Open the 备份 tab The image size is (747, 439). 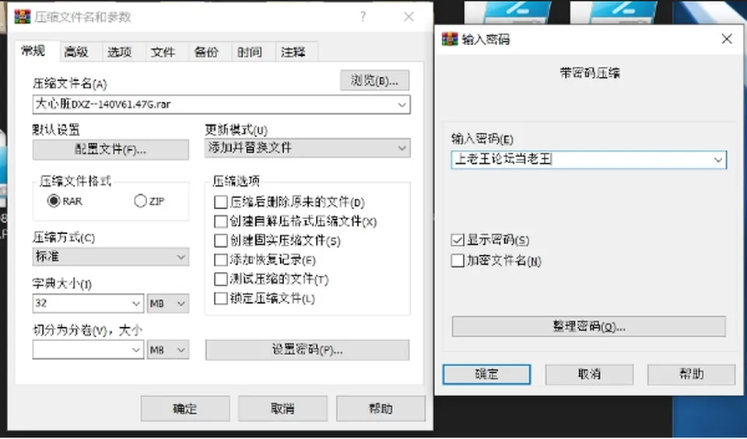tap(206, 52)
